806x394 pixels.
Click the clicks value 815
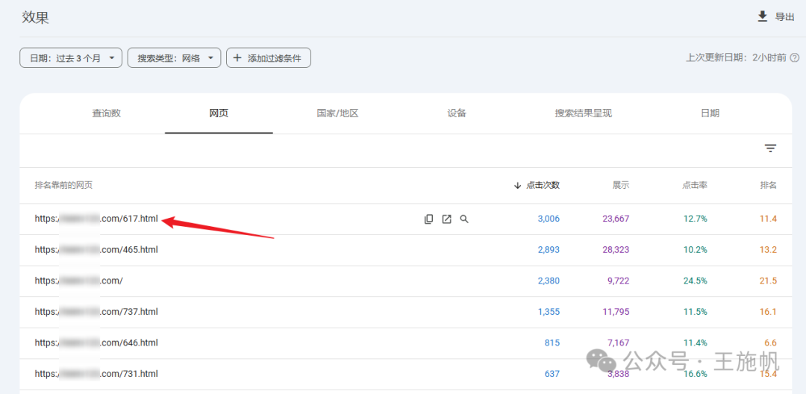[552, 343]
